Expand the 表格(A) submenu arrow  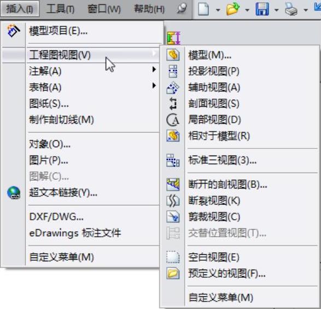pos(154,85)
